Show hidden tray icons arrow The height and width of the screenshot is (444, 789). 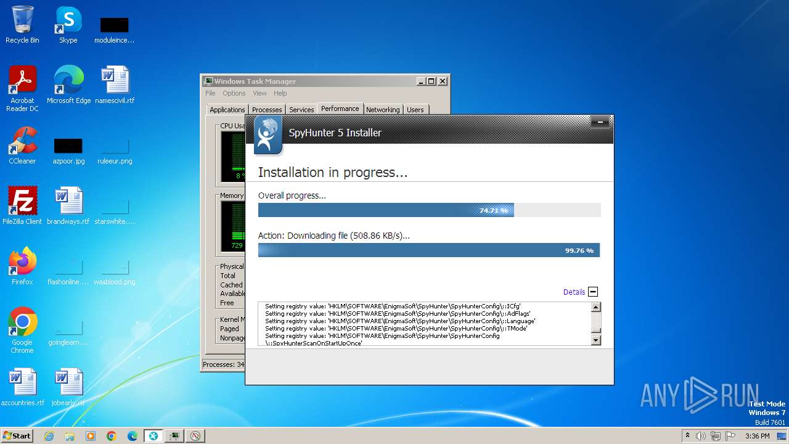688,436
